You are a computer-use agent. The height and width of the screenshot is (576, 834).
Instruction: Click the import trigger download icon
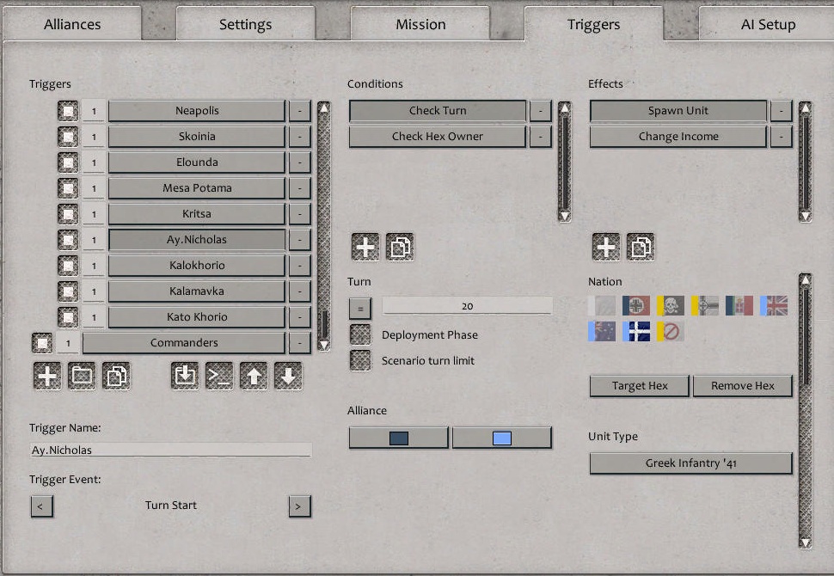pos(185,376)
